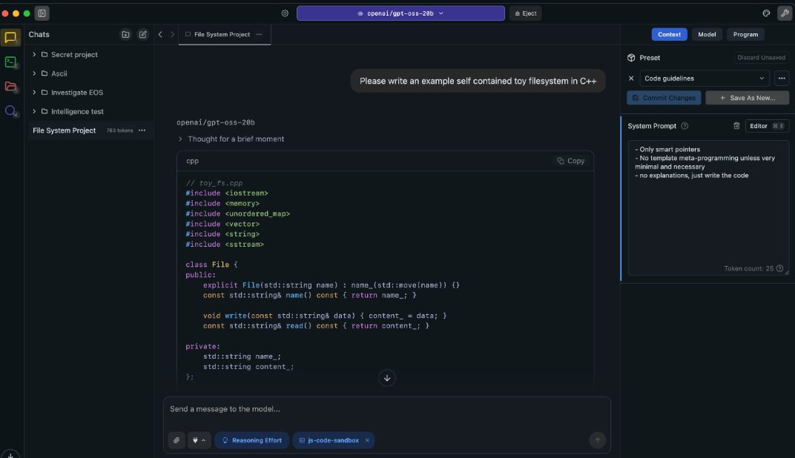Click Save As New button
The height and width of the screenshot is (458, 795).
747,98
